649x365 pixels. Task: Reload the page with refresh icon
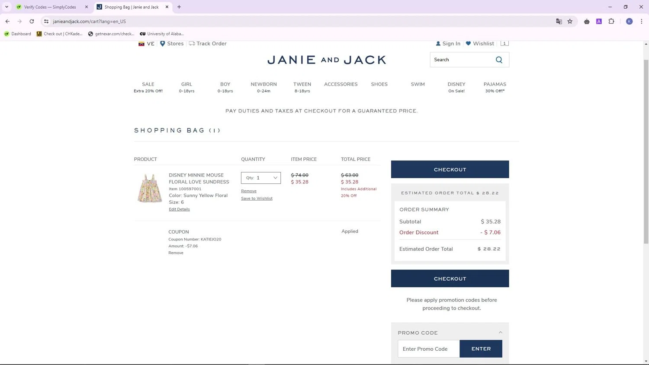(x=32, y=21)
